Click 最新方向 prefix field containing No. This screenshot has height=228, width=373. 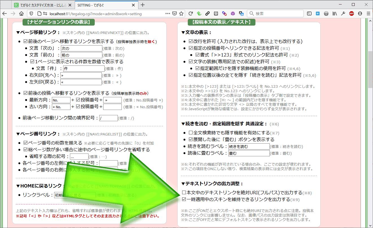click(x=61, y=100)
